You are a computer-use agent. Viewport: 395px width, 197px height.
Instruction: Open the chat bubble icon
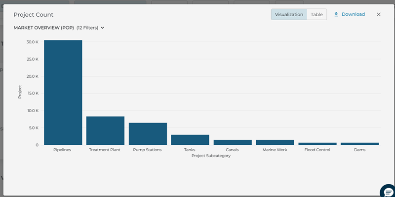389,192
